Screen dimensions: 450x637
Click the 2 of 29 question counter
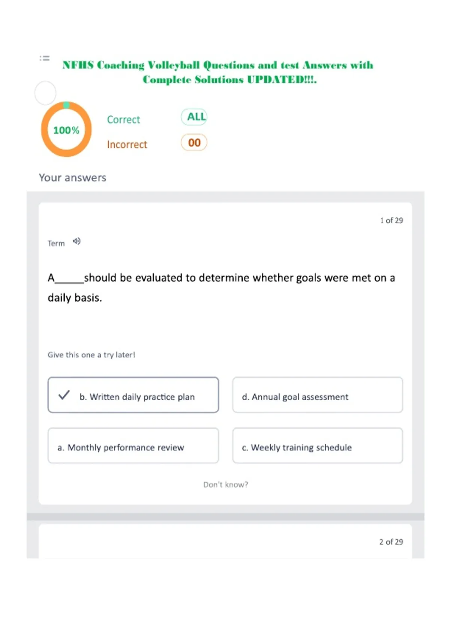tap(391, 542)
